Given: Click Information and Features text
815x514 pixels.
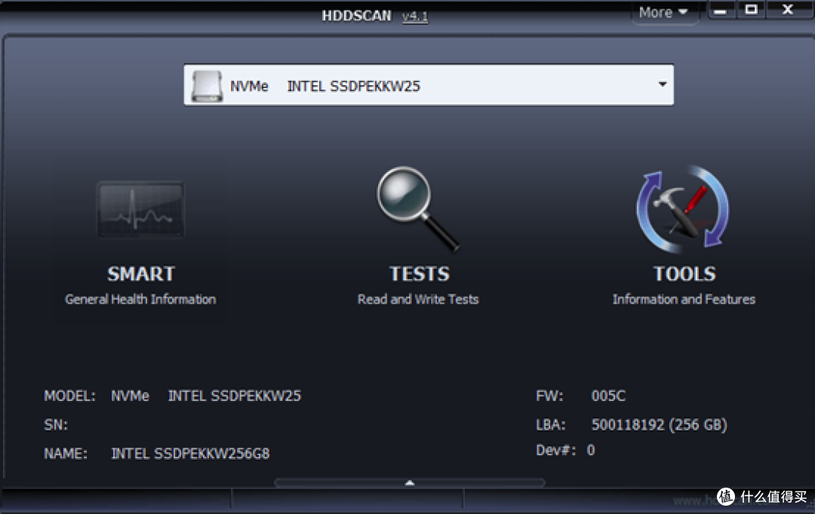Looking at the screenshot, I should click(684, 299).
